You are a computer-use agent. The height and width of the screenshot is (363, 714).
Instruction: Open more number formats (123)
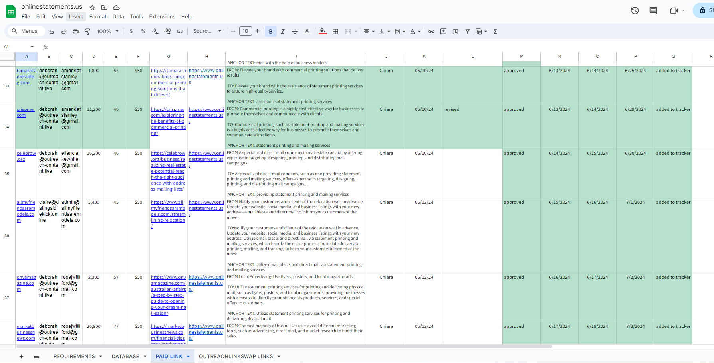coord(180,31)
